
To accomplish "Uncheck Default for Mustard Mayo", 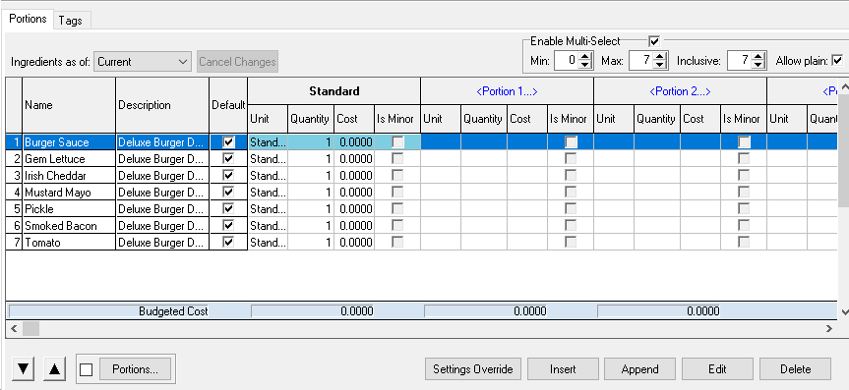I will (228, 193).
